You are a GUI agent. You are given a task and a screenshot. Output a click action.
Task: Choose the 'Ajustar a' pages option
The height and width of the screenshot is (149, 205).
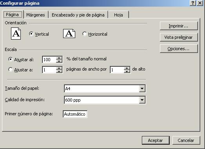click(11, 69)
